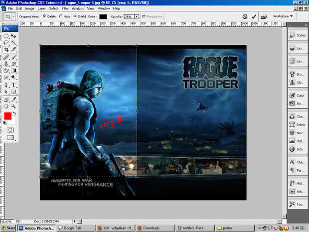Select the Clone Stamp tool

point(6,64)
